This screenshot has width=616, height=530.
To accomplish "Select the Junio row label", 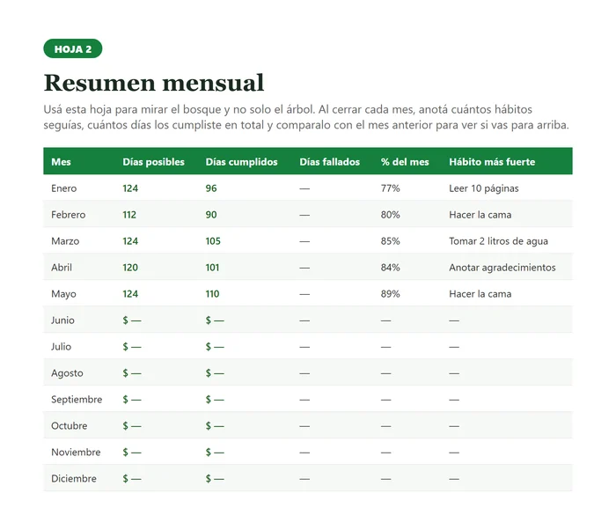I will pos(62,320).
